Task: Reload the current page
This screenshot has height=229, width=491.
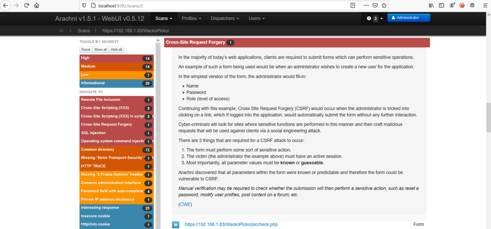Action: (x=27, y=6)
